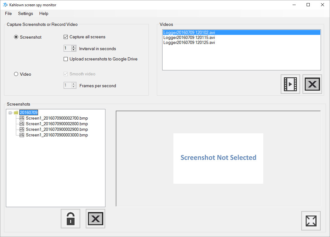Play the selected video with film icon
Image resolution: width=330 pixels, height=237 pixels.
coord(290,84)
